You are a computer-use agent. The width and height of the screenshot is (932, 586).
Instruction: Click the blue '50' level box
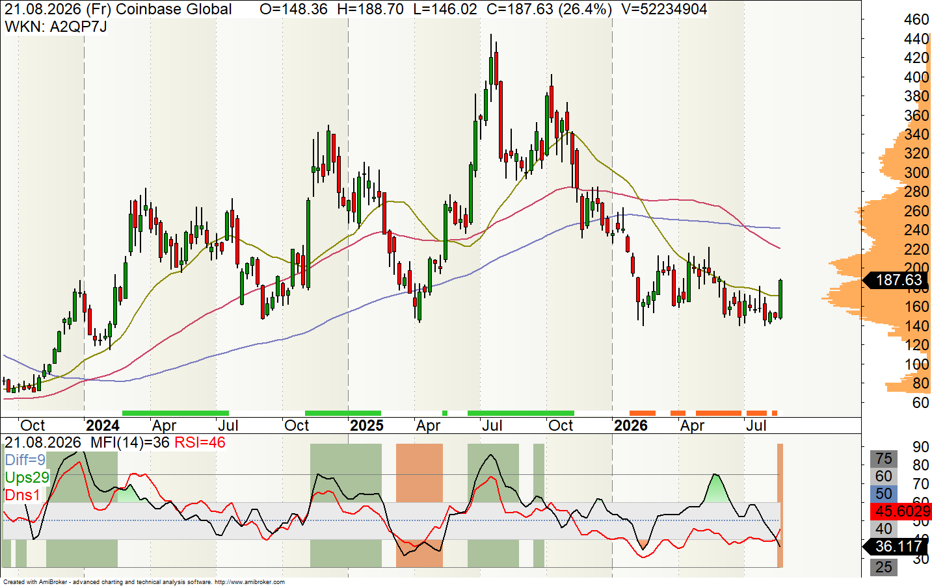pyautogui.click(x=884, y=494)
